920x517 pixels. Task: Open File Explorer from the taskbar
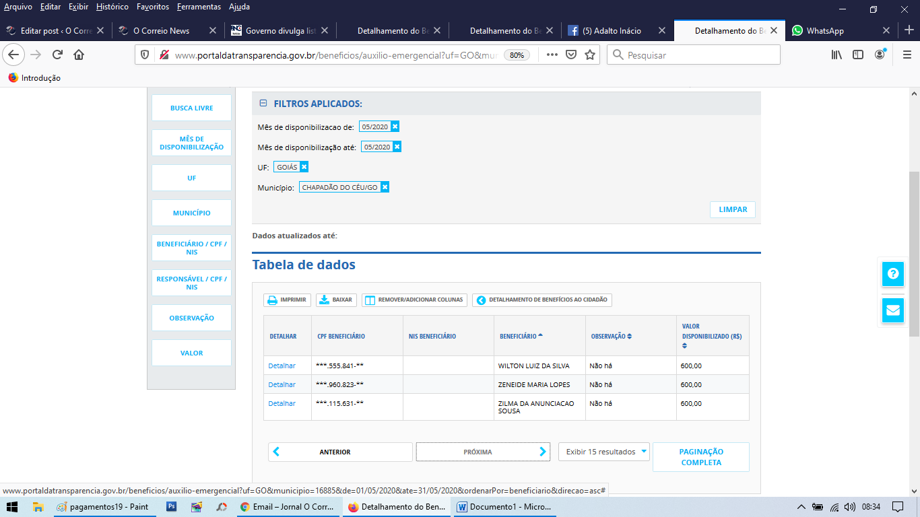pyautogui.click(x=38, y=507)
